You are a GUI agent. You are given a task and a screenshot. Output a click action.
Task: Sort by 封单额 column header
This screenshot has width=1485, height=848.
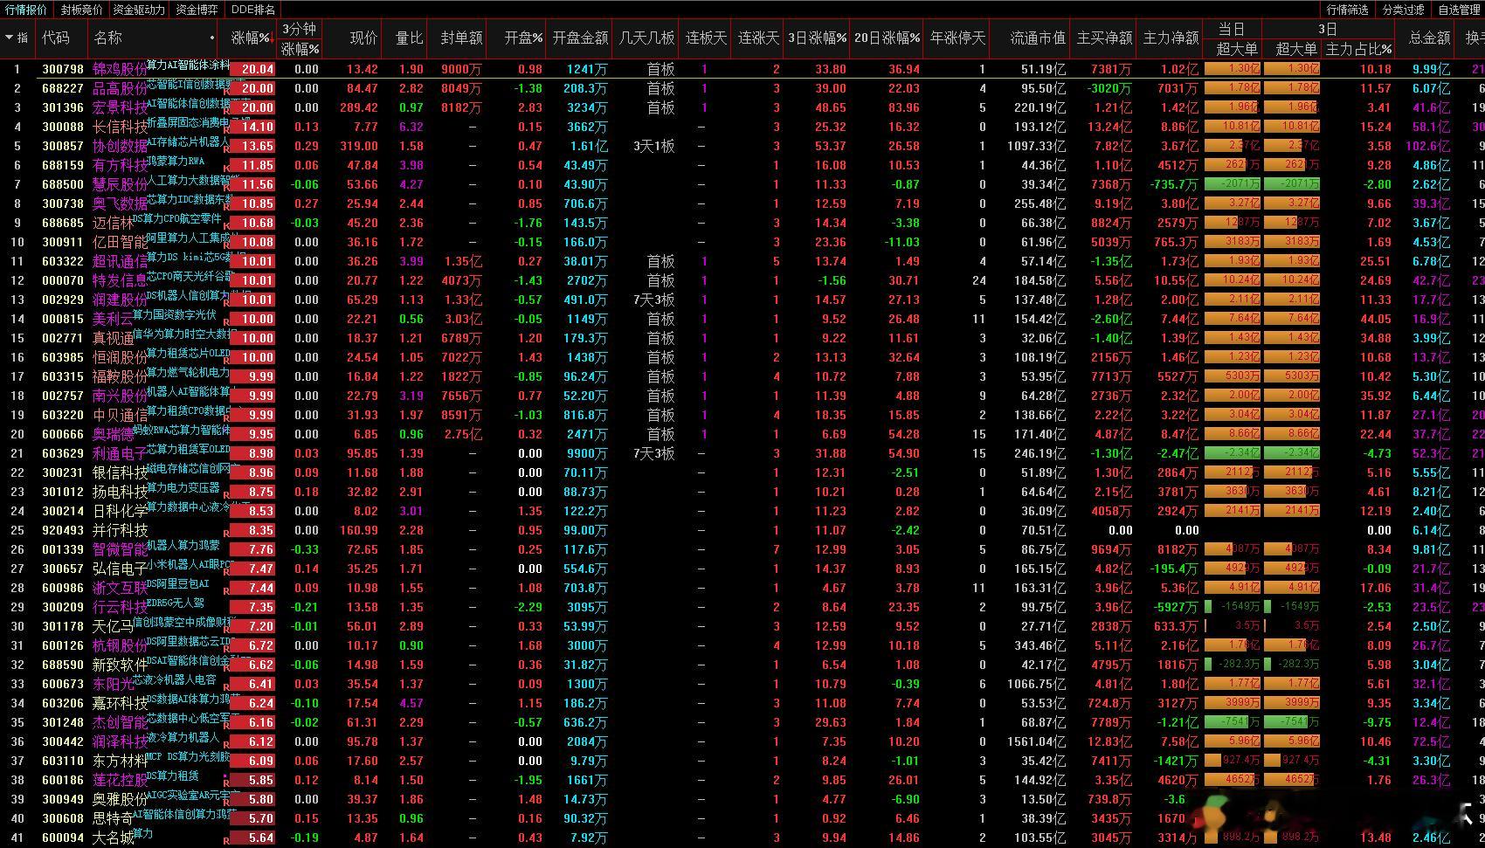tap(461, 38)
